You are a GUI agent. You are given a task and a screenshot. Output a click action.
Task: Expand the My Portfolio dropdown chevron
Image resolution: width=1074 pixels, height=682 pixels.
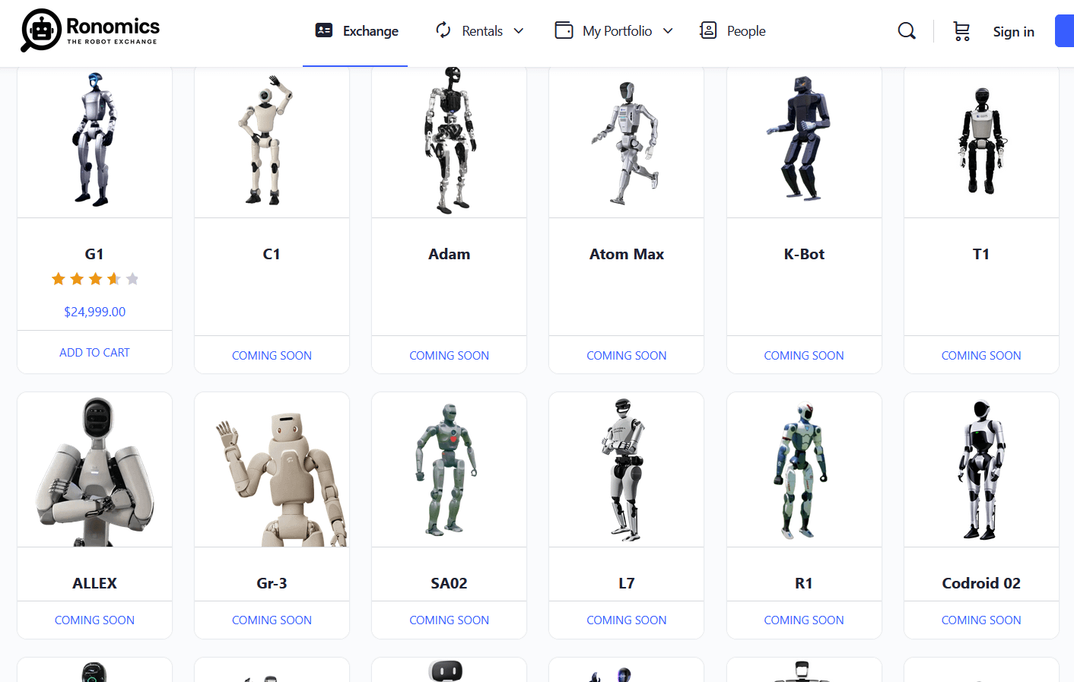pyautogui.click(x=668, y=31)
